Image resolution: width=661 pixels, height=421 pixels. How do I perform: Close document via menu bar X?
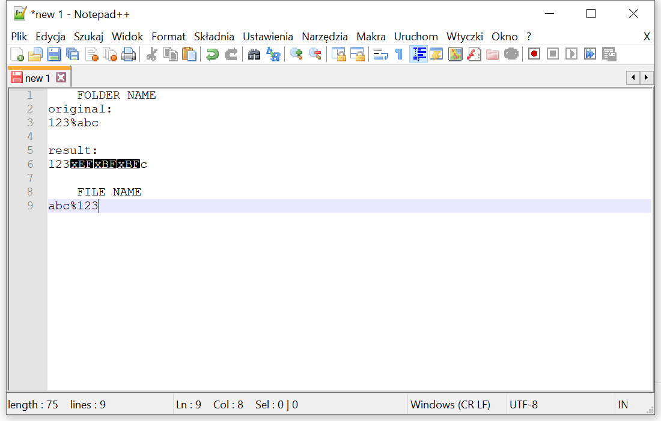647,37
